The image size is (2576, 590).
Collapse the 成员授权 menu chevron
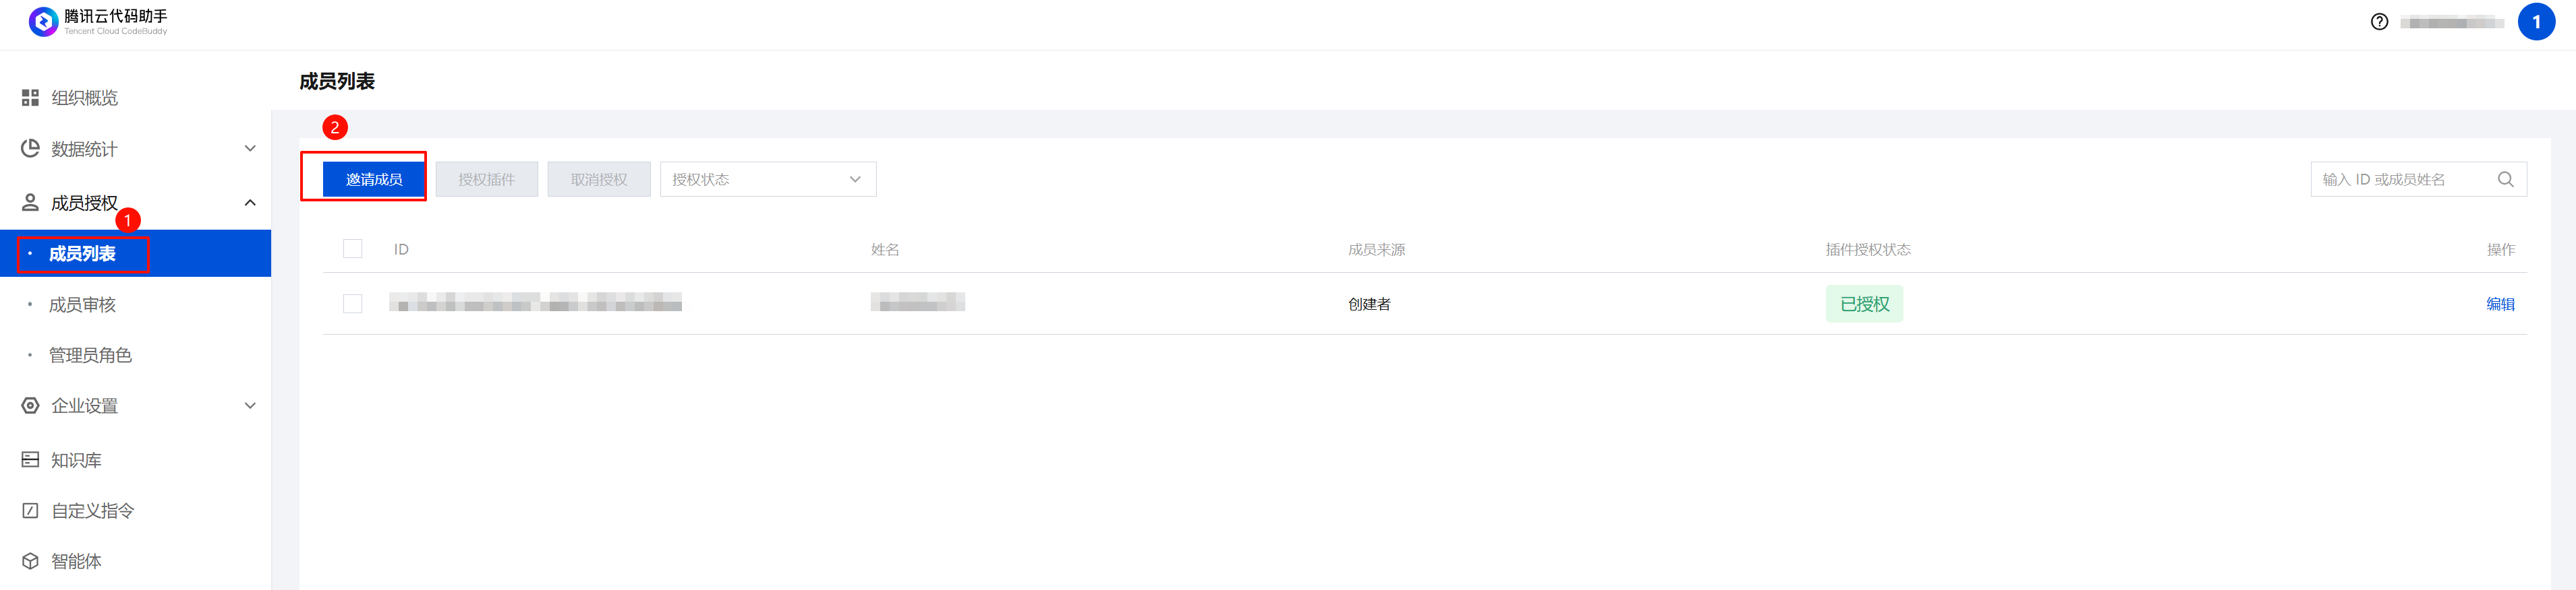[250, 203]
